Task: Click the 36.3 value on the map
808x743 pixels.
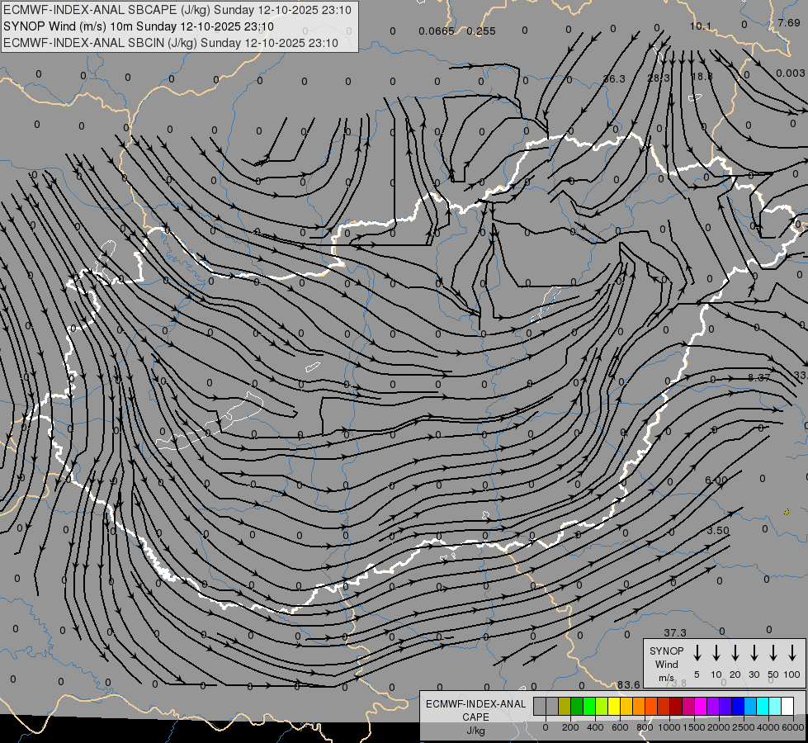Action: point(614,78)
